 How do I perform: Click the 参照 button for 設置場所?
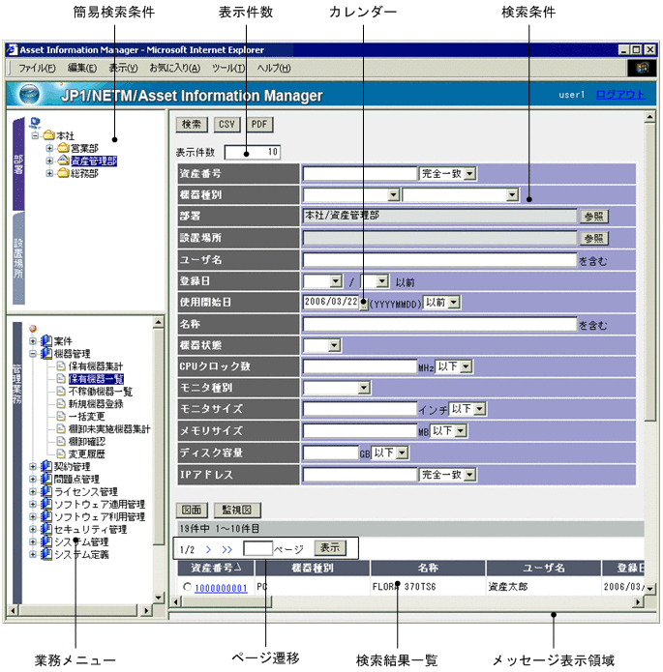tap(594, 239)
